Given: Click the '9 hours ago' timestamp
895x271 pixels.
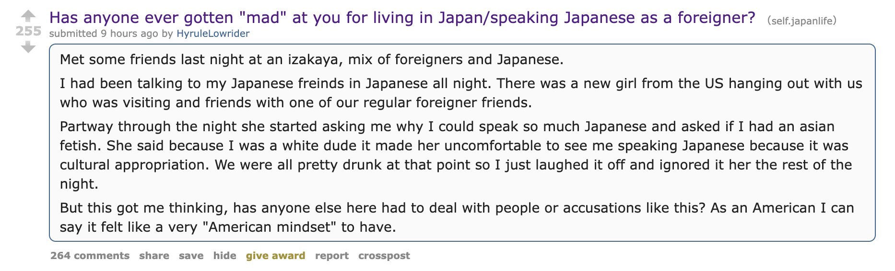Looking at the screenshot, I should [x=129, y=34].
